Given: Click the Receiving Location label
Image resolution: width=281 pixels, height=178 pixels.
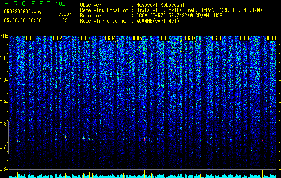Looking at the screenshot, I should click(x=104, y=10).
